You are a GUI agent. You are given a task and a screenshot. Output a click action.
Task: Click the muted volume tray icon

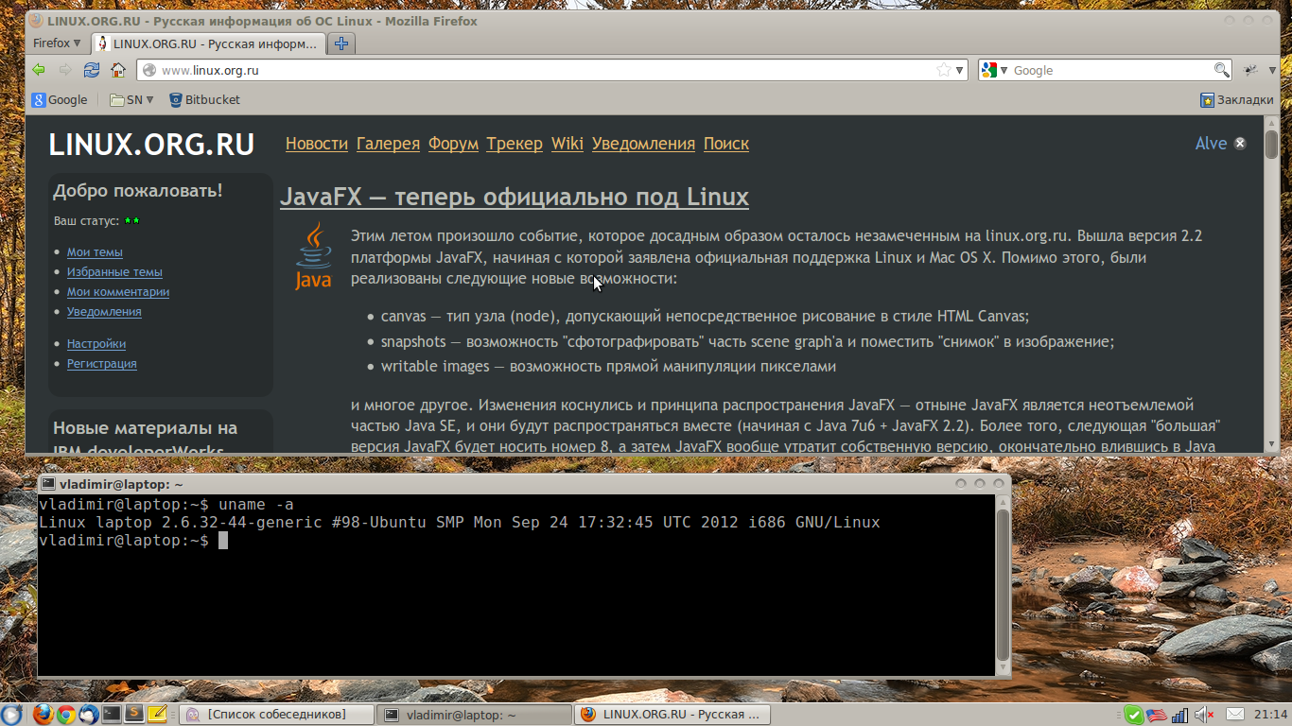click(x=1204, y=715)
